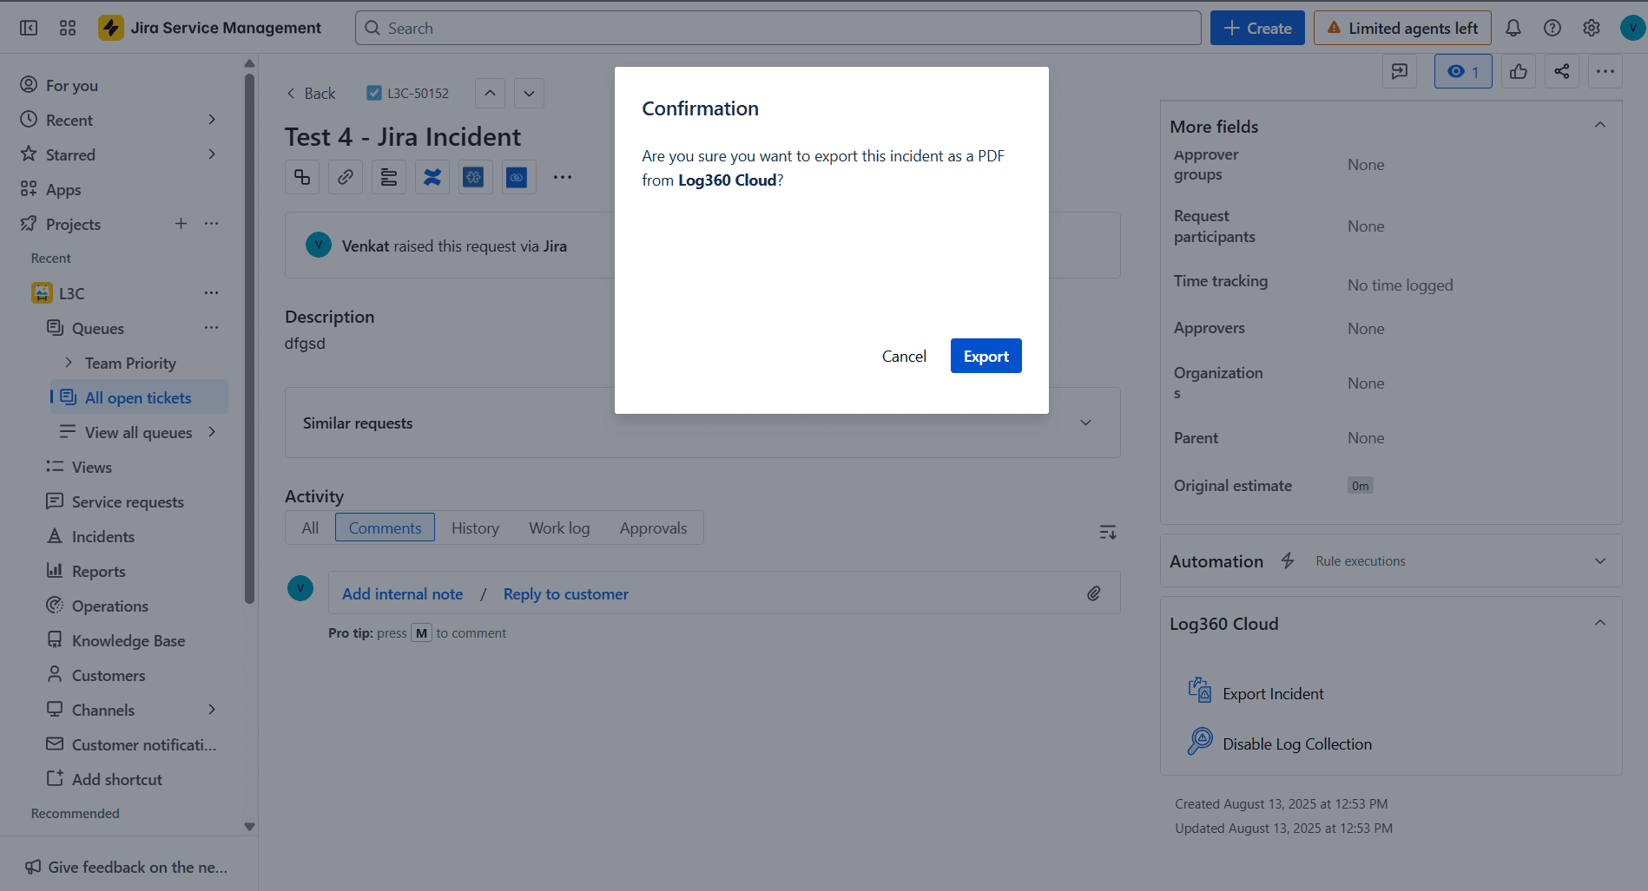The height and width of the screenshot is (891, 1648).
Task: Expand the Similar requests section
Action: (x=1085, y=423)
